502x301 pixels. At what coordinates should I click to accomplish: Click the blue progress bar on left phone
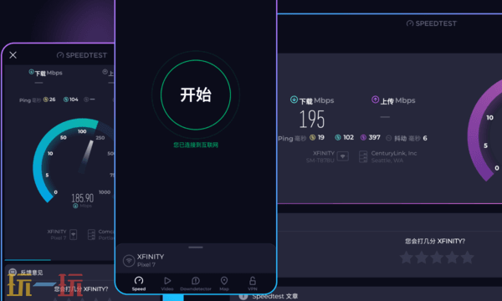[28, 260]
